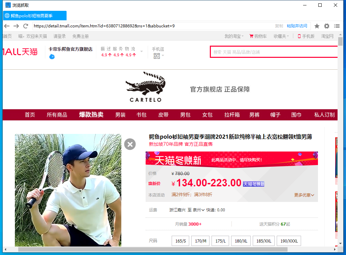Viewport: 346px width, 255px height.
Task: Click the horizontal scrollbar thumb
Action: coord(153,250)
